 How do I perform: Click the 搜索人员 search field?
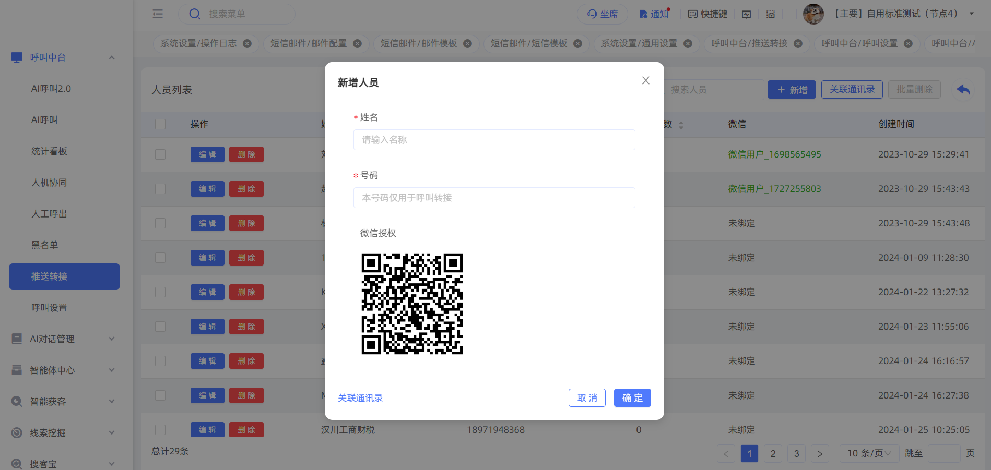714,90
